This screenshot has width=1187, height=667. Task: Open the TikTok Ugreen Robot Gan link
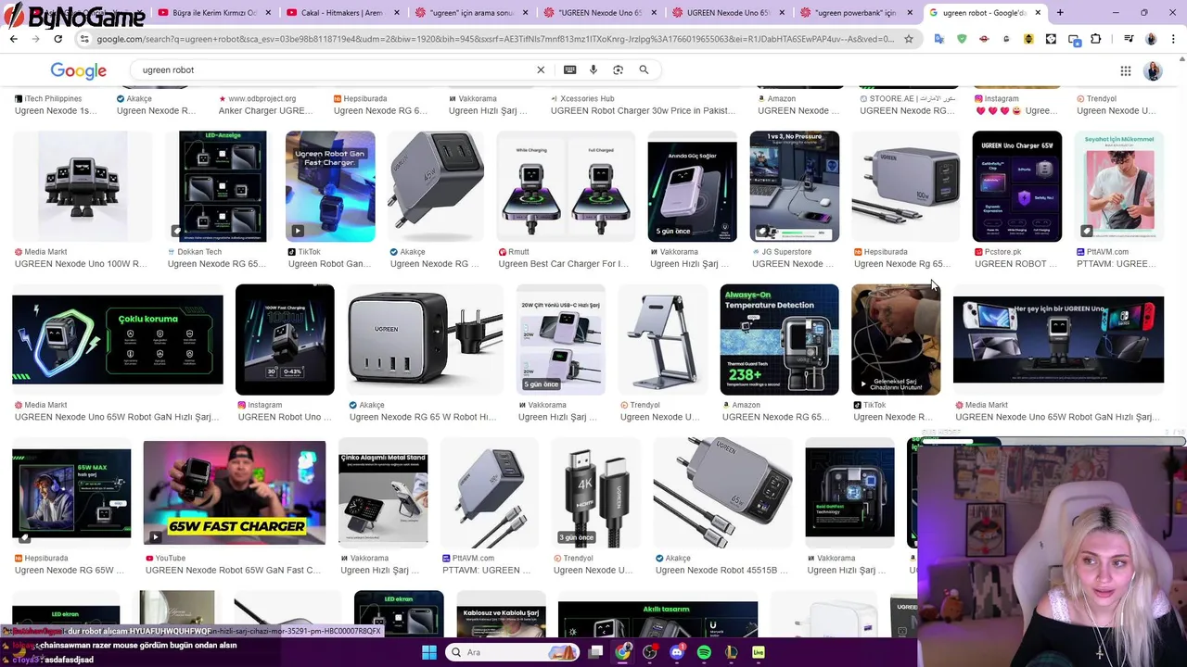tap(329, 264)
